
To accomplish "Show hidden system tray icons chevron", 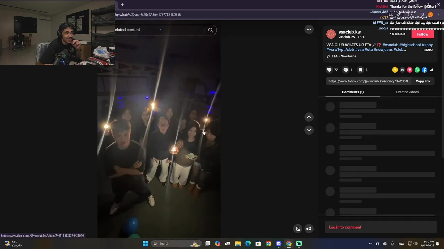I will click(x=370, y=243).
